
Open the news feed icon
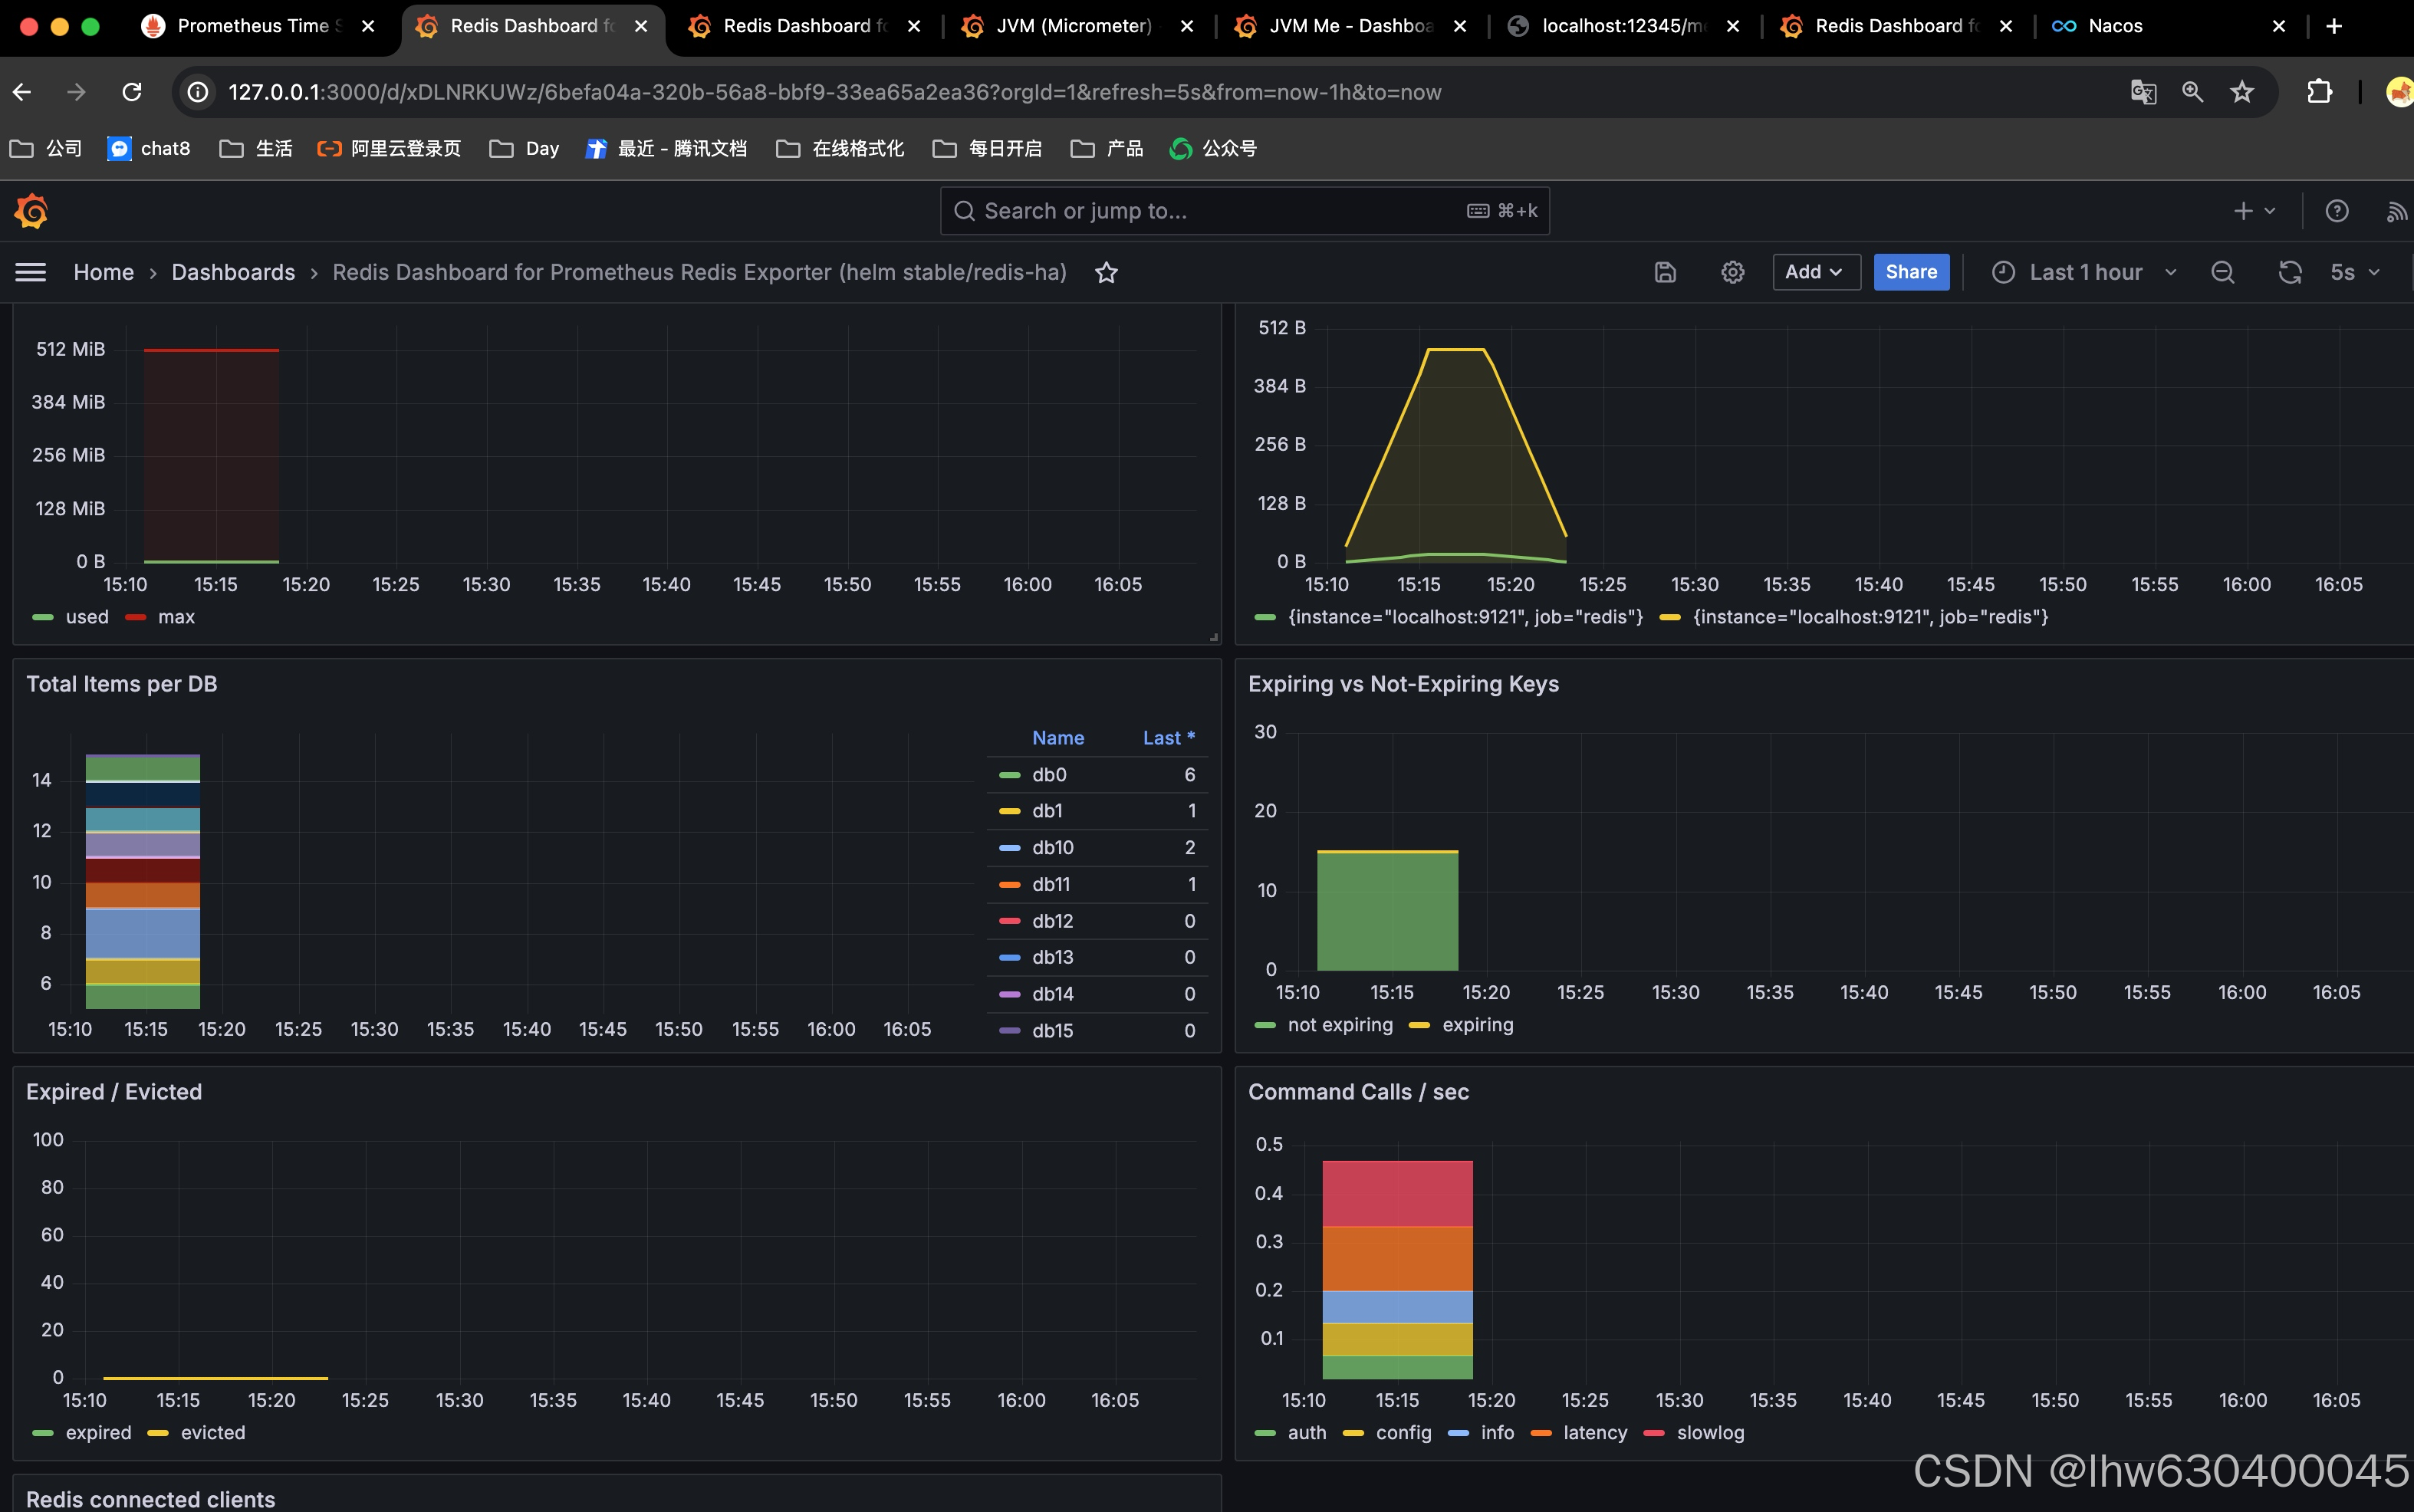coord(2396,211)
